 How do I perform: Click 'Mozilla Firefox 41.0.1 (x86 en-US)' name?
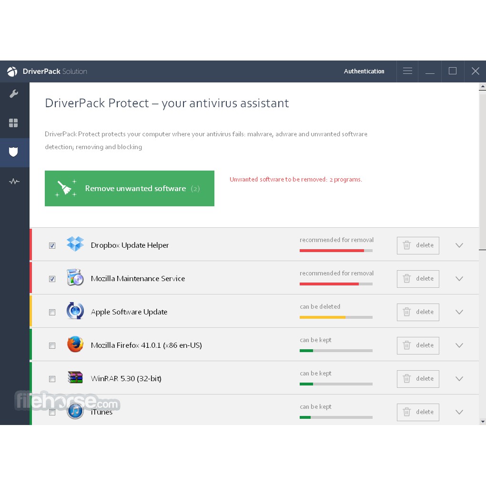point(146,345)
